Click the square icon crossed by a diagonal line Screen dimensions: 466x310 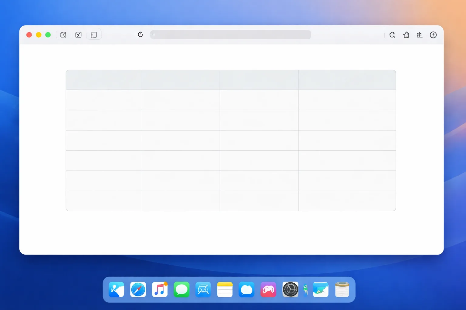point(78,35)
